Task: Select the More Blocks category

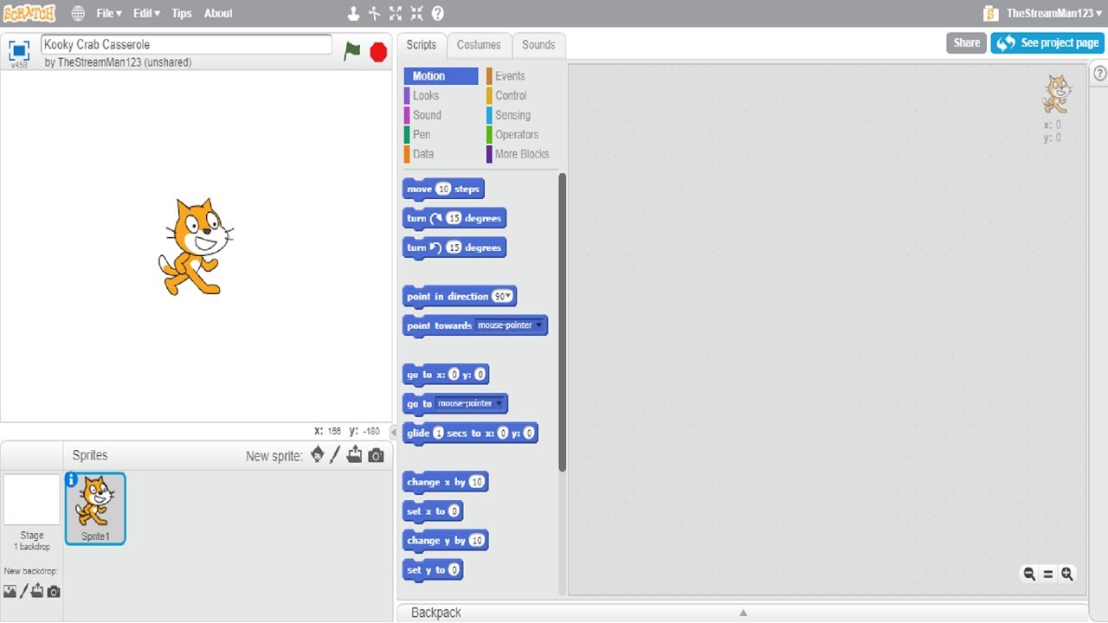Action: coord(522,154)
